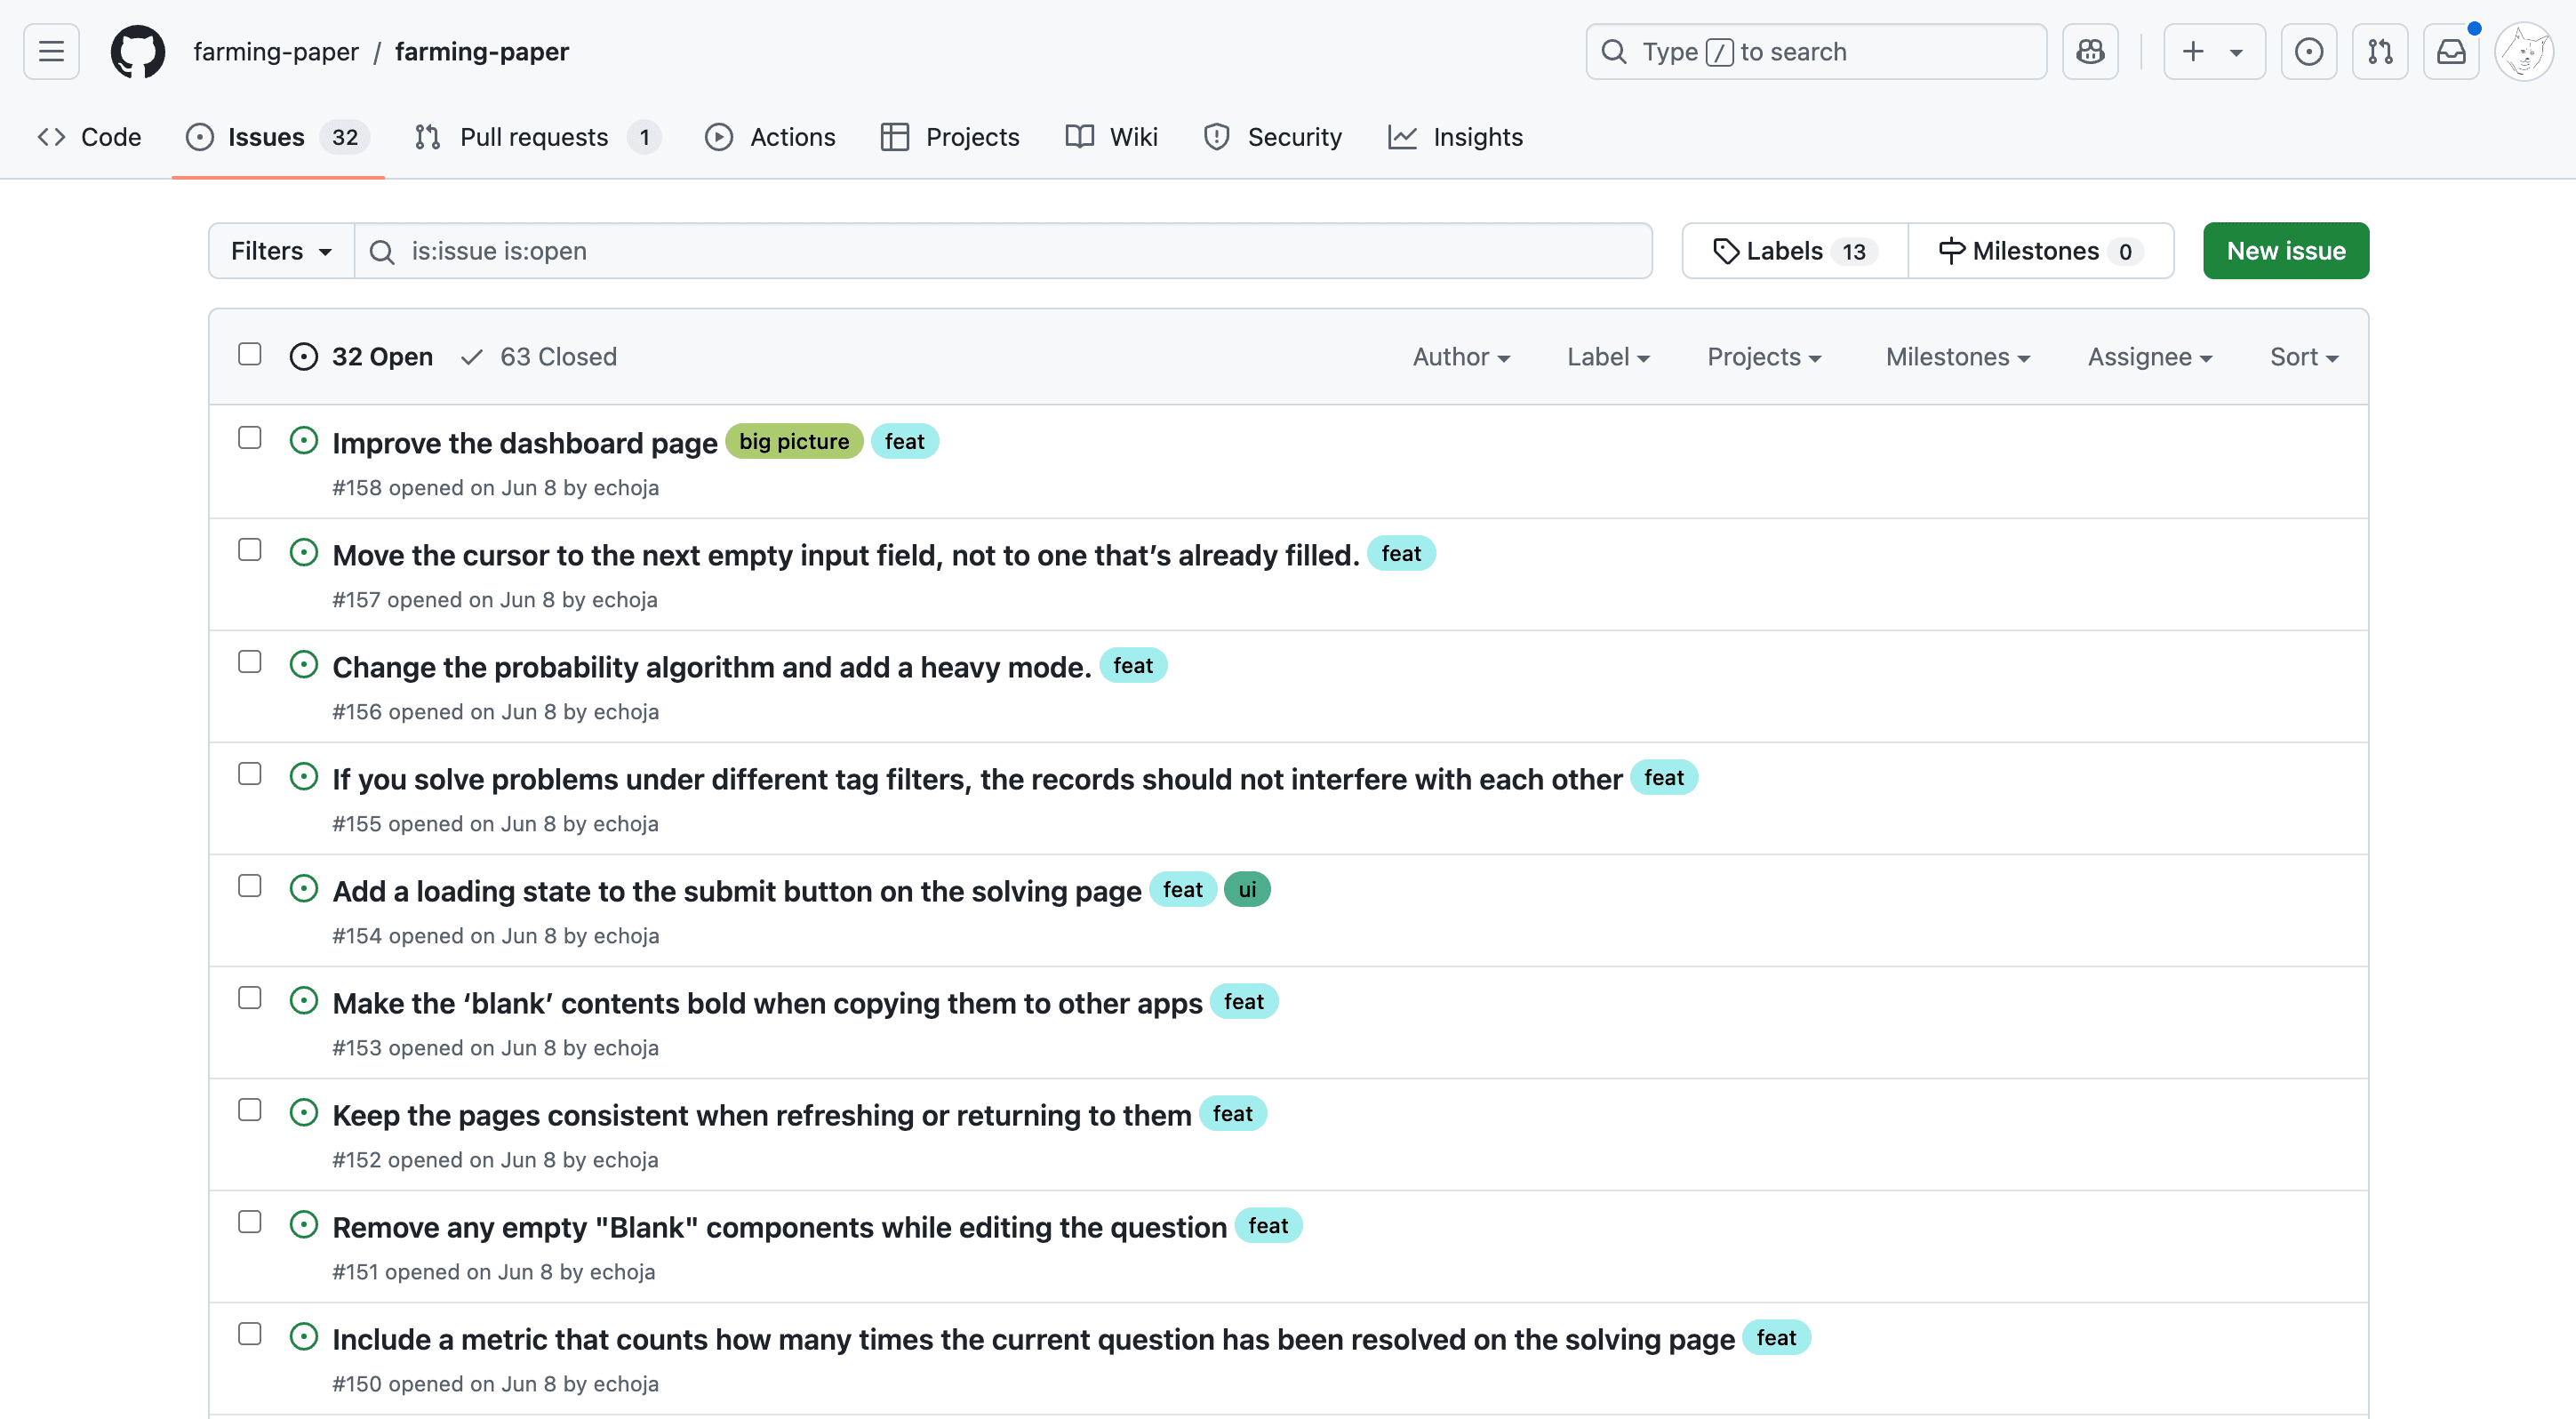This screenshot has height=1419, width=2576.
Task: Open the global navigation hamburger menu
Action: (x=50, y=51)
